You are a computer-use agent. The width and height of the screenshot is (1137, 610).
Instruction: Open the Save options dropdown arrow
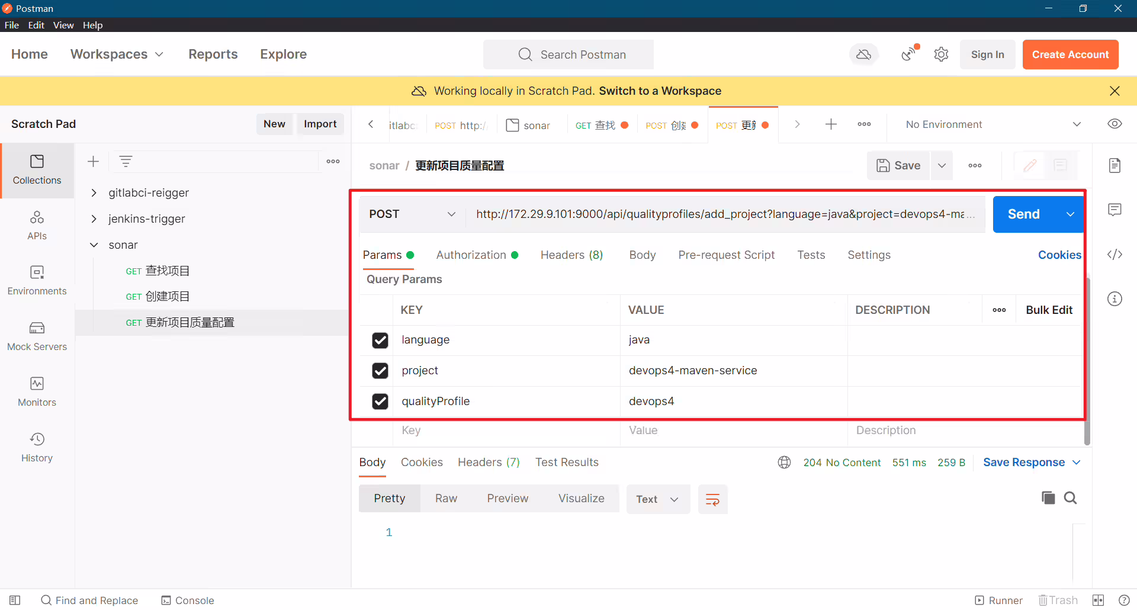[x=942, y=166]
